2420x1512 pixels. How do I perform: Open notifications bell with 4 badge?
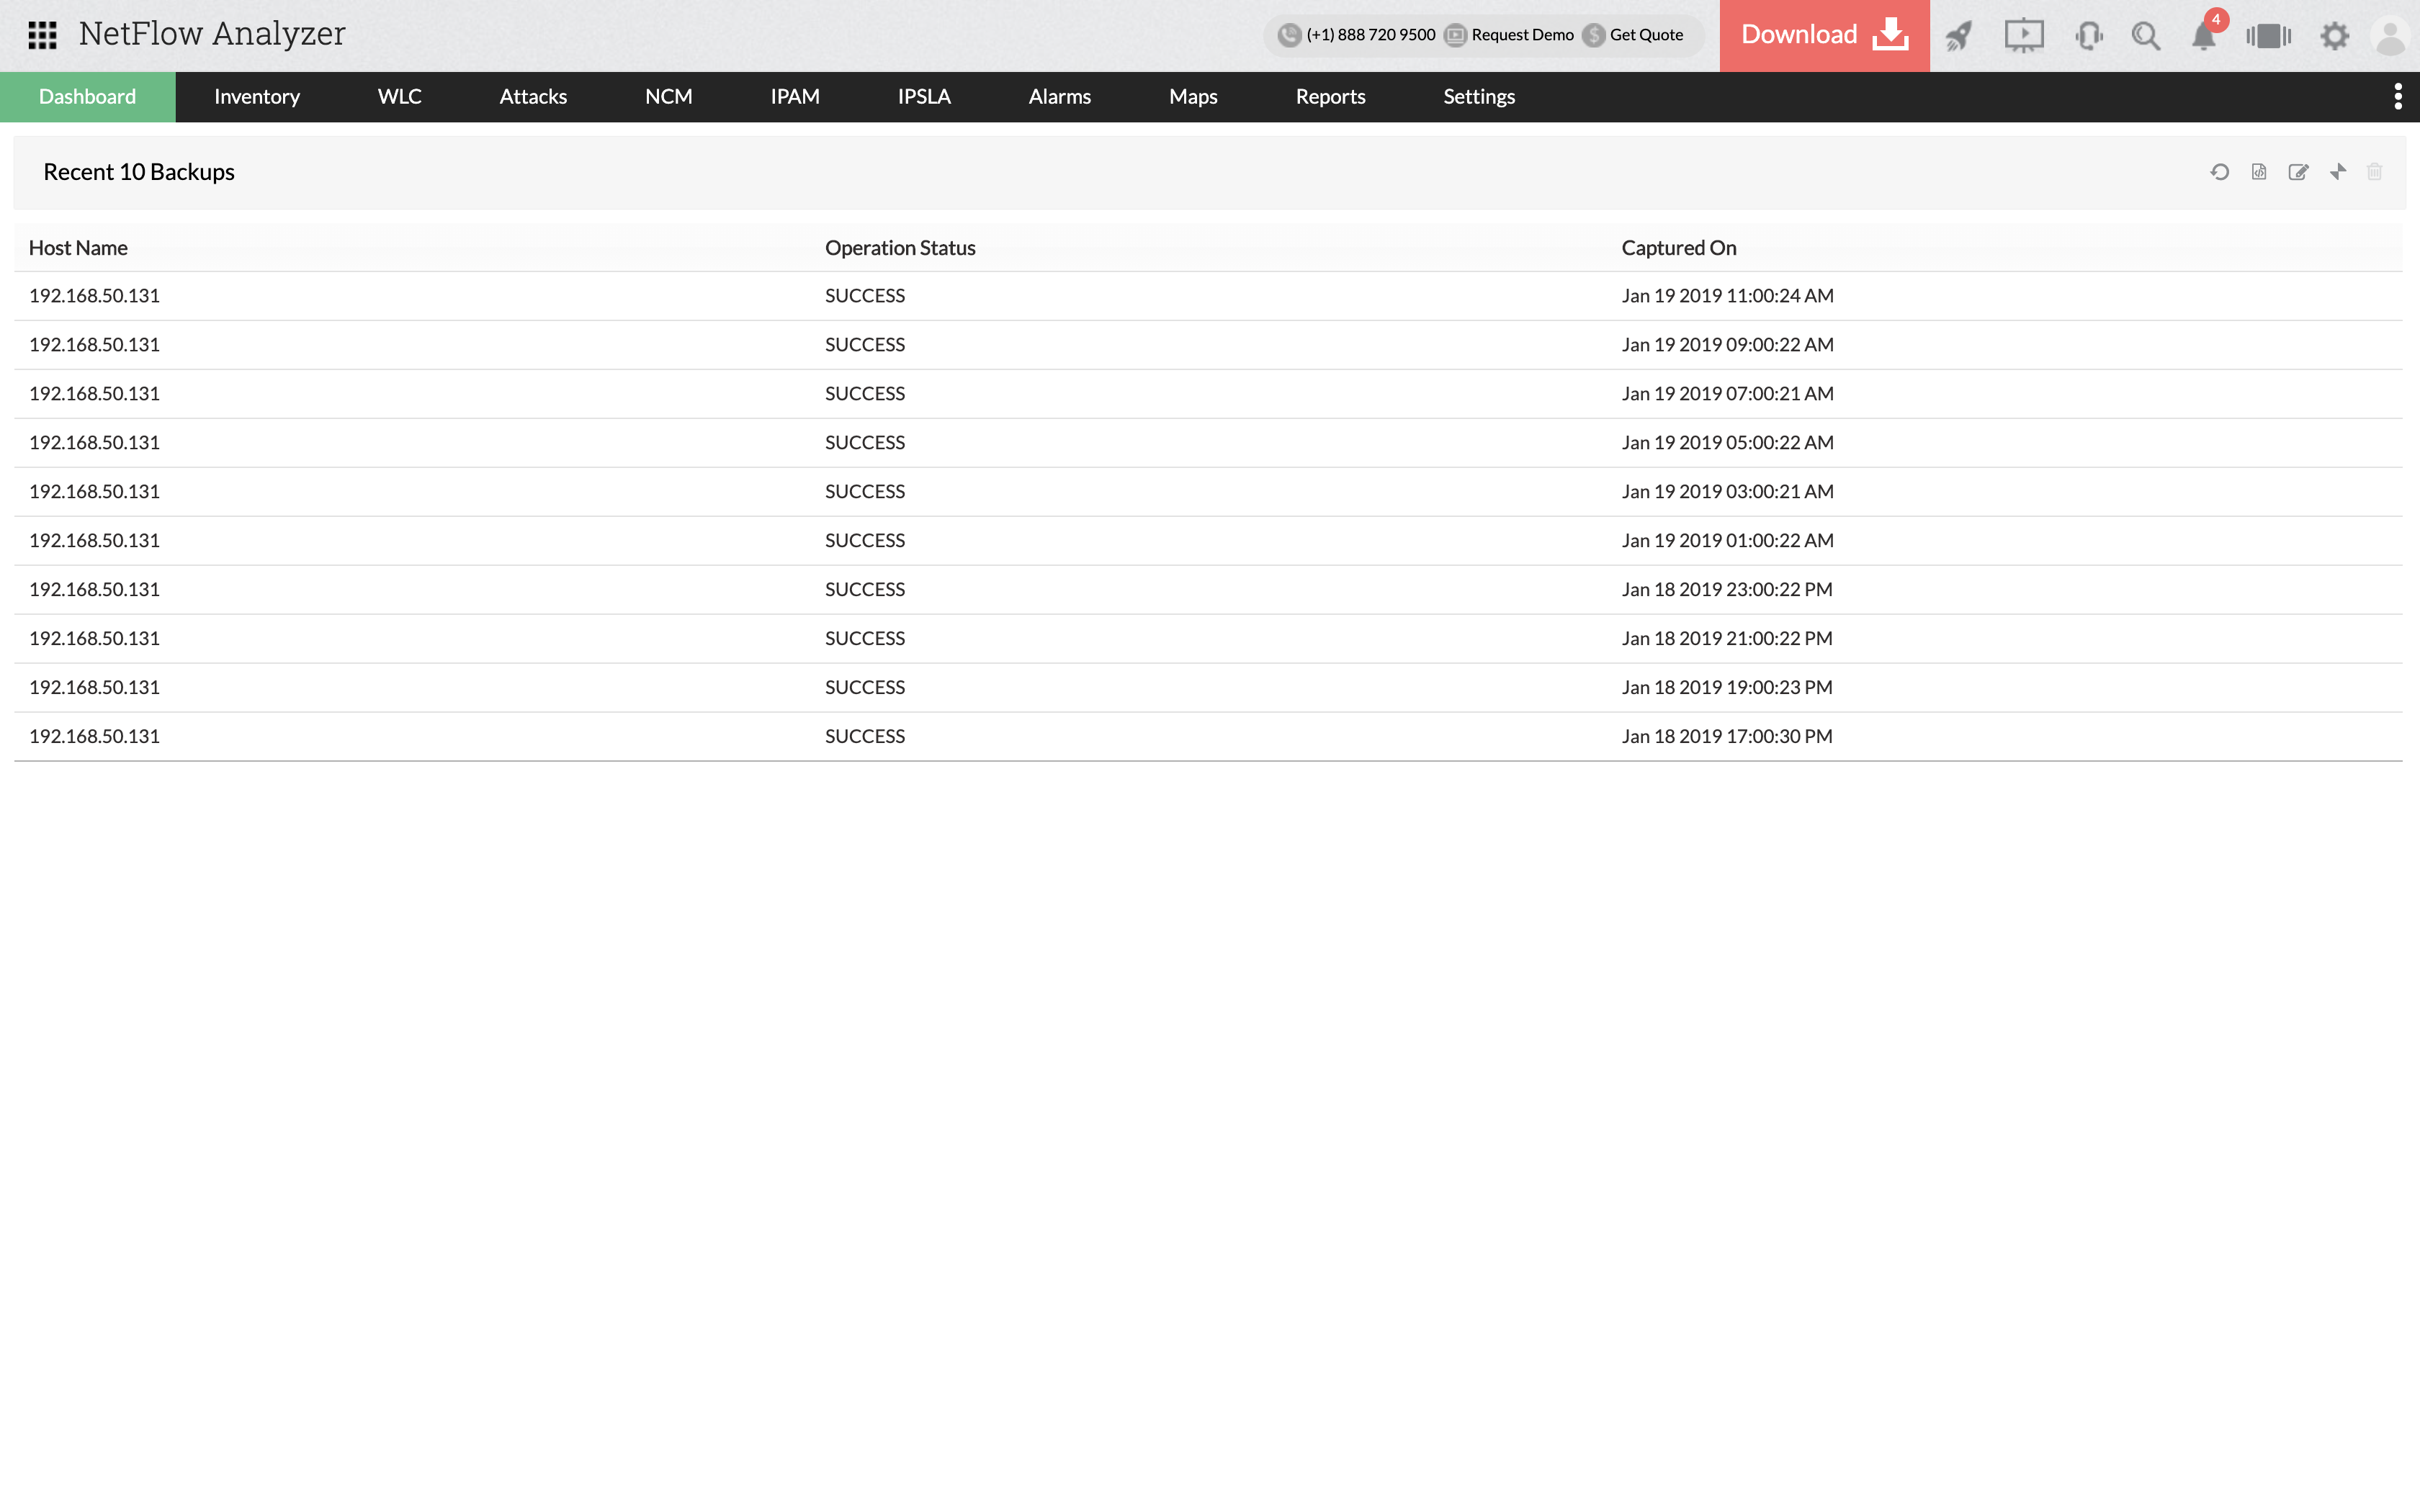point(2204,36)
